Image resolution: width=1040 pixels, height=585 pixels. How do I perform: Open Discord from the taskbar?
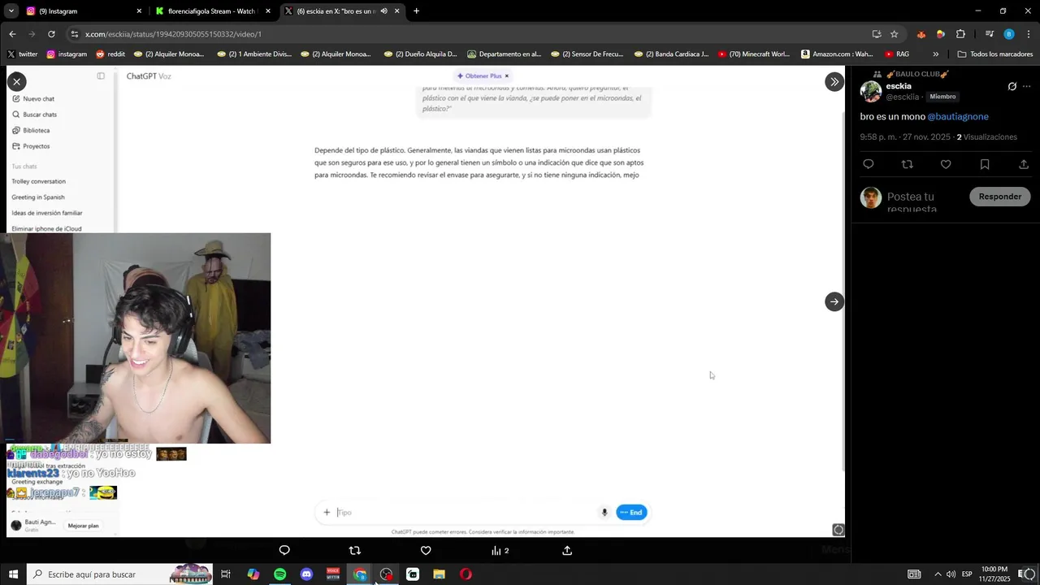click(306, 574)
